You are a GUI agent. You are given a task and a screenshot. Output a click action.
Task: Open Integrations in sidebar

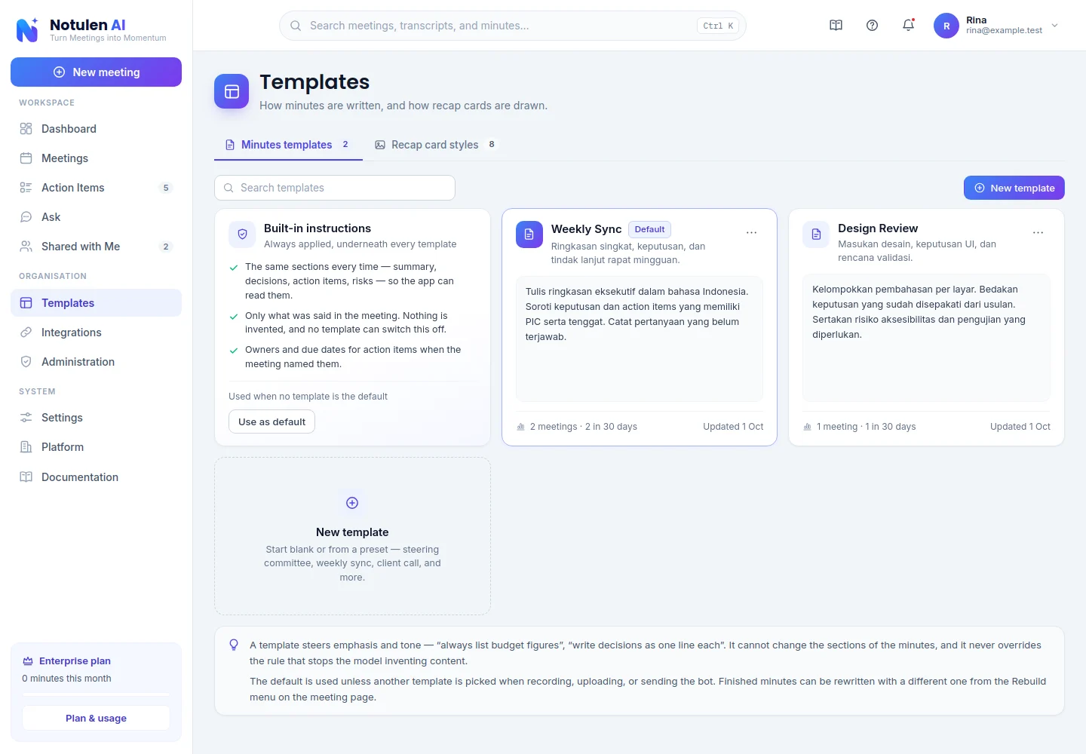(96, 333)
